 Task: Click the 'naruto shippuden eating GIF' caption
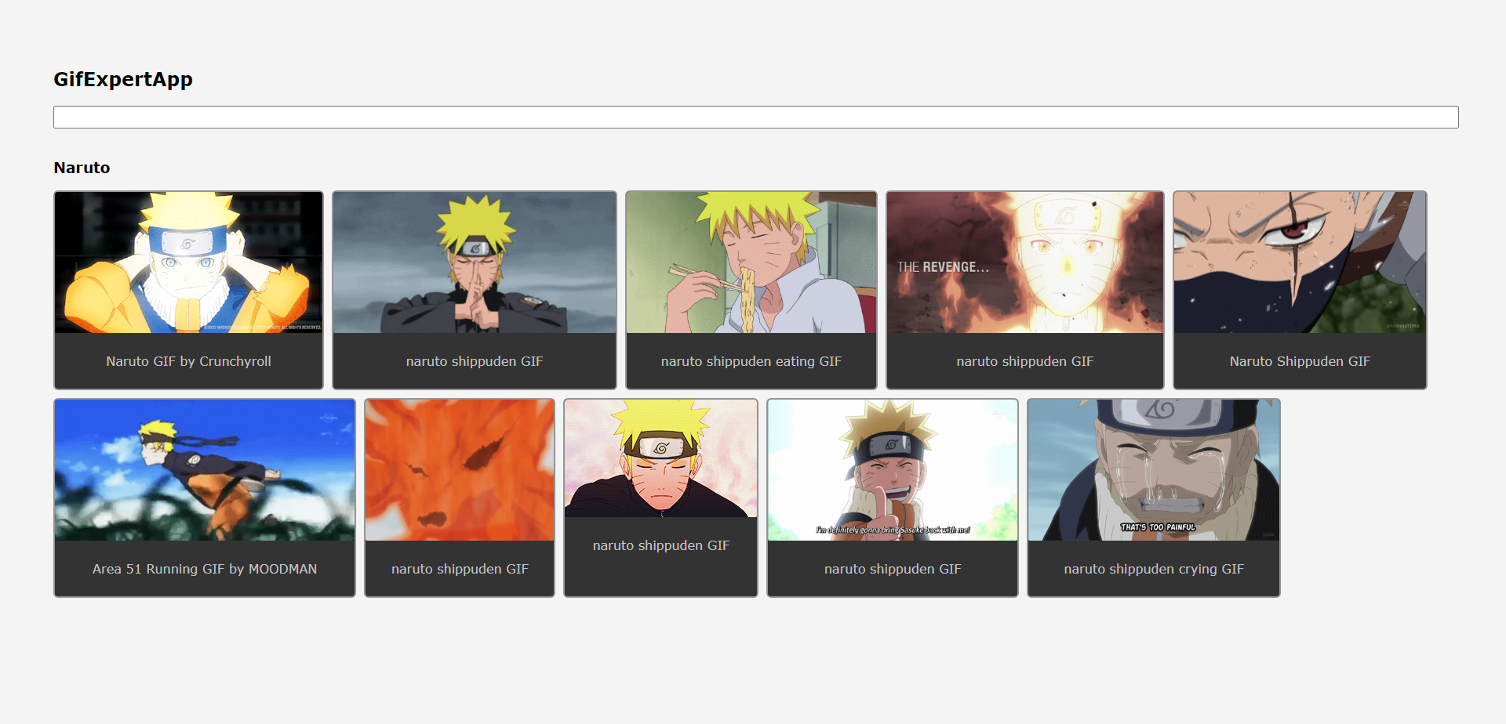pyautogui.click(x=751, y=361)
